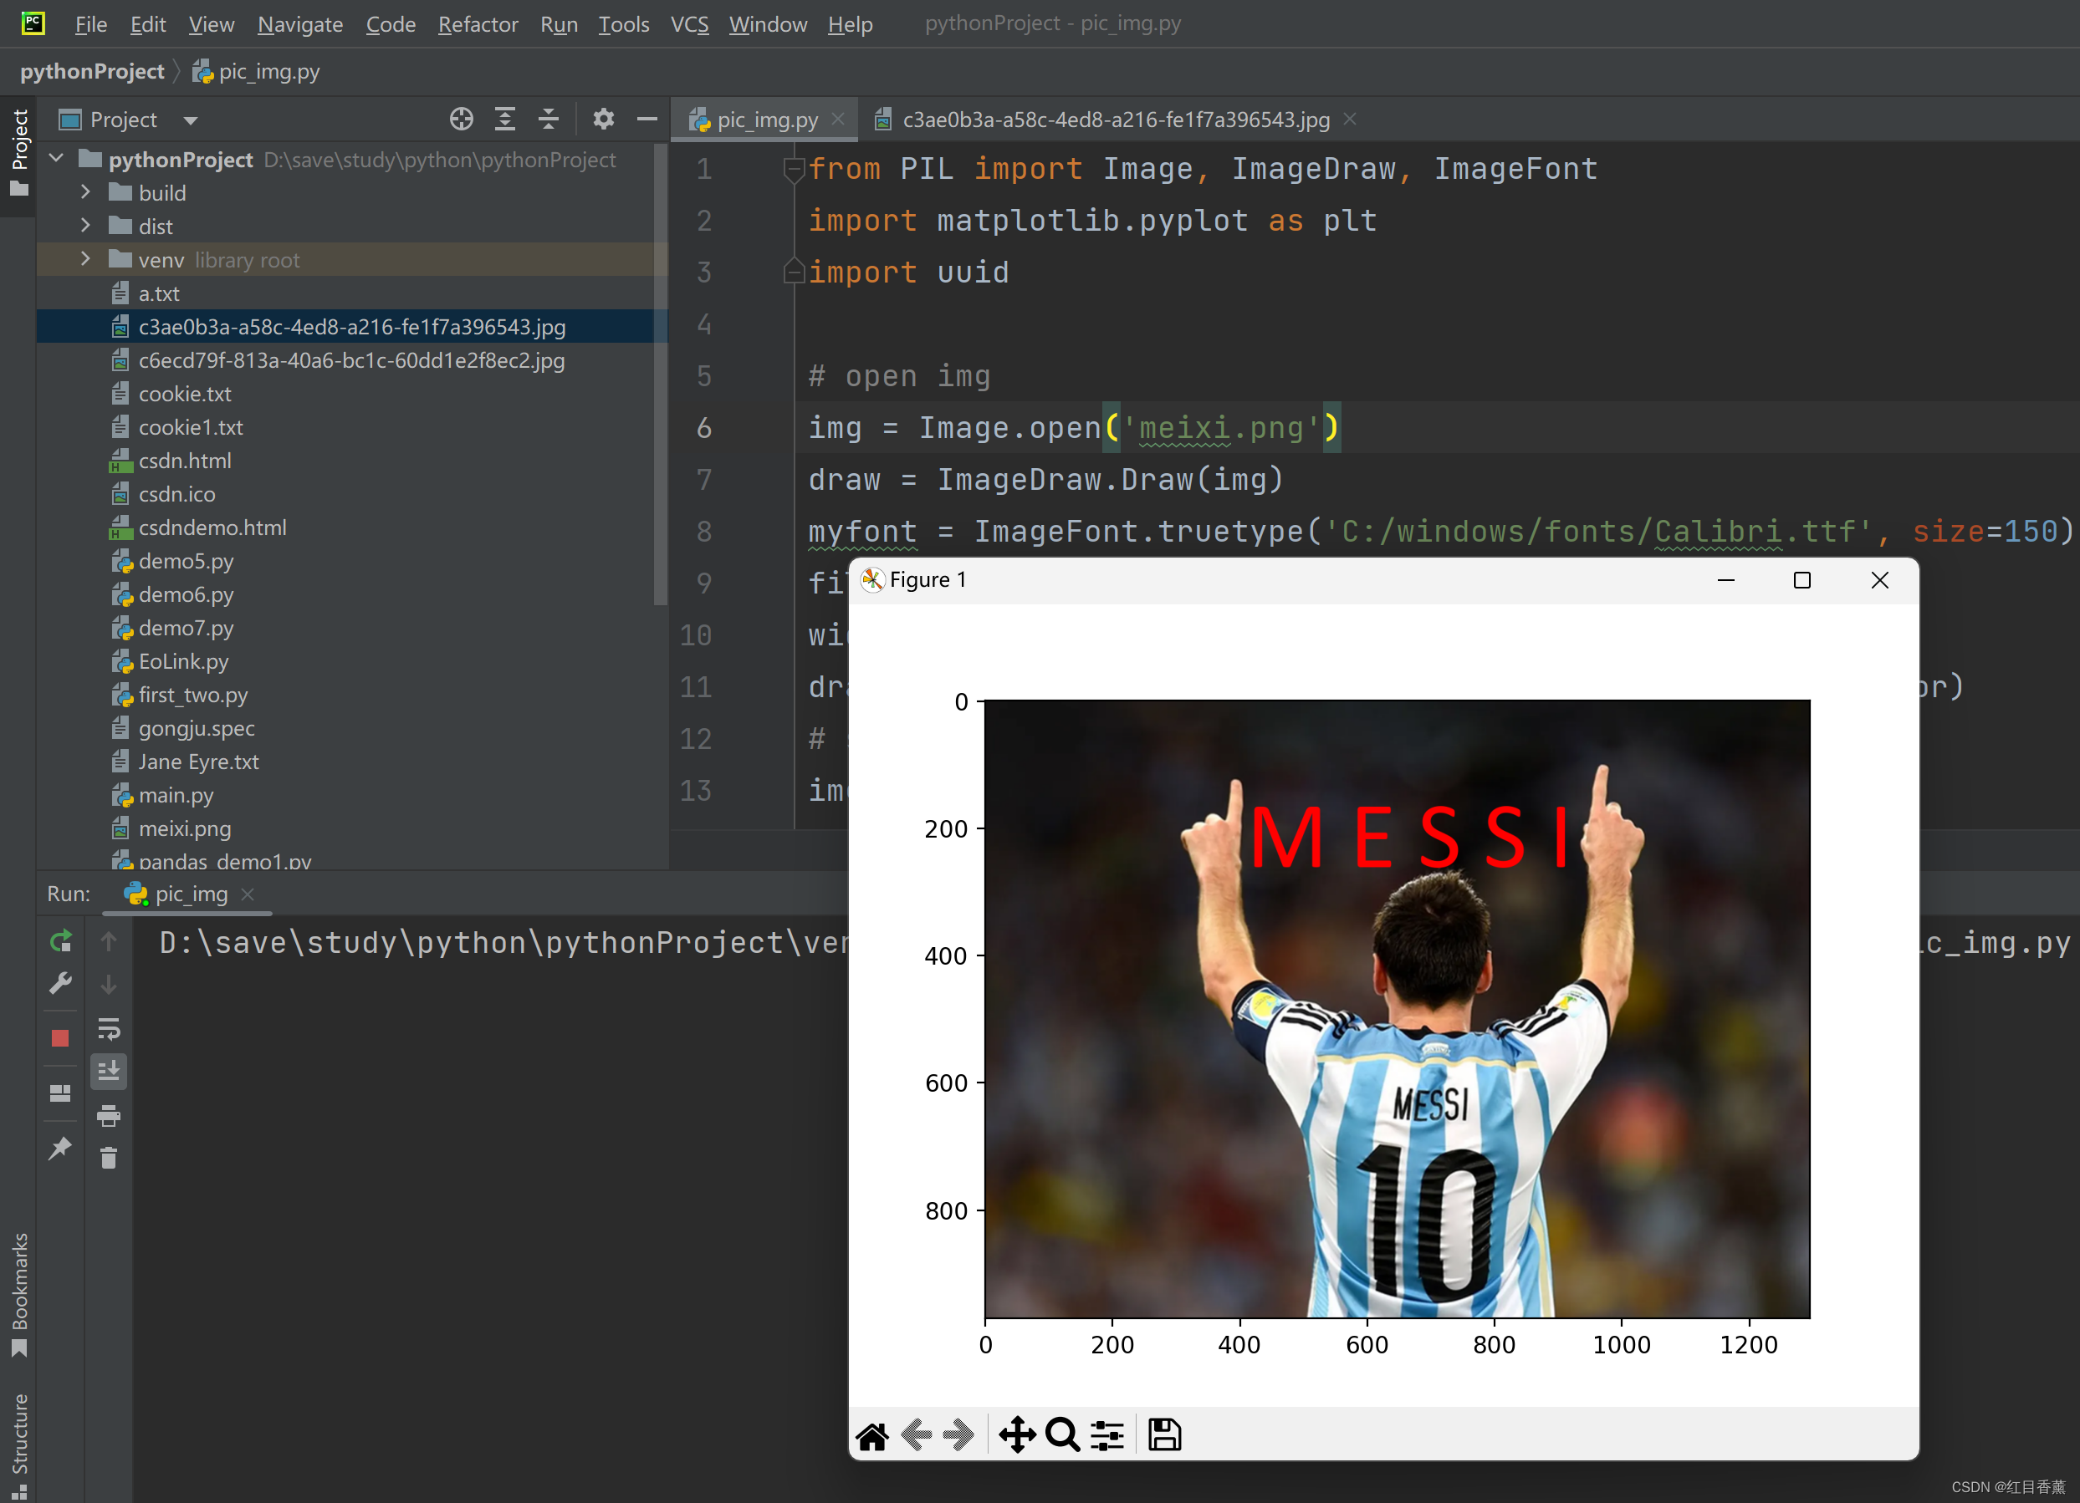
Task: Activate the Zoom to rectangle magnifier tool
Action: [x=1062, y=1435]
